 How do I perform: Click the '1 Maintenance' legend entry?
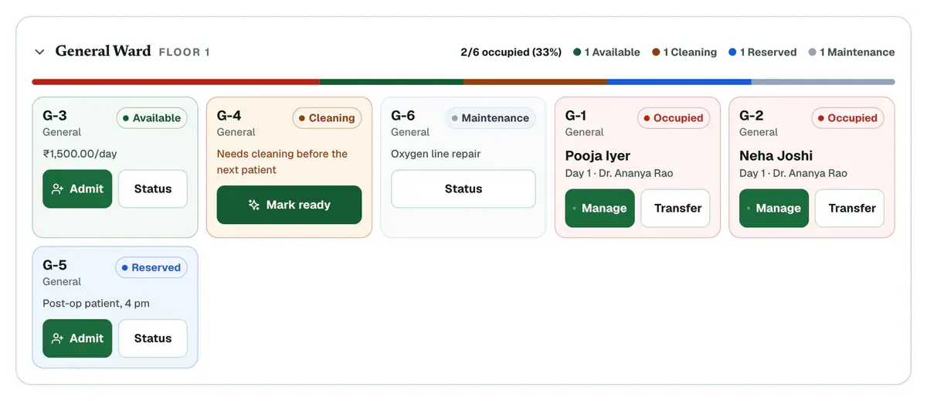pos(851,53)
